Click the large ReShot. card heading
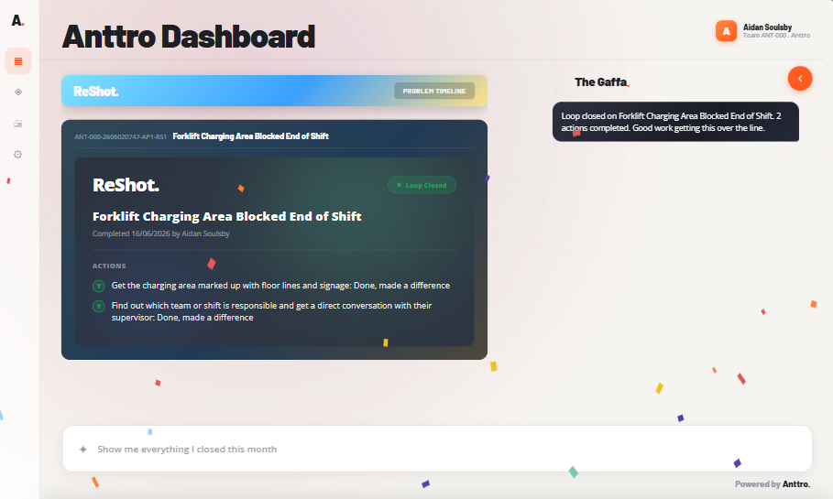This screenshot has height=499, width=833. [x=126, y=185]
